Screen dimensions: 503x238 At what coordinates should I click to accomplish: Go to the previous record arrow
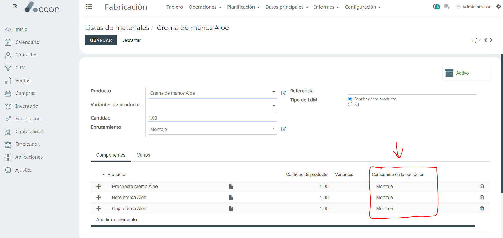(x=485, y=40)
